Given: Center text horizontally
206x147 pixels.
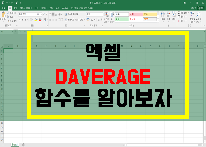Looking at the screenshot, I should [x=53, y=20].
